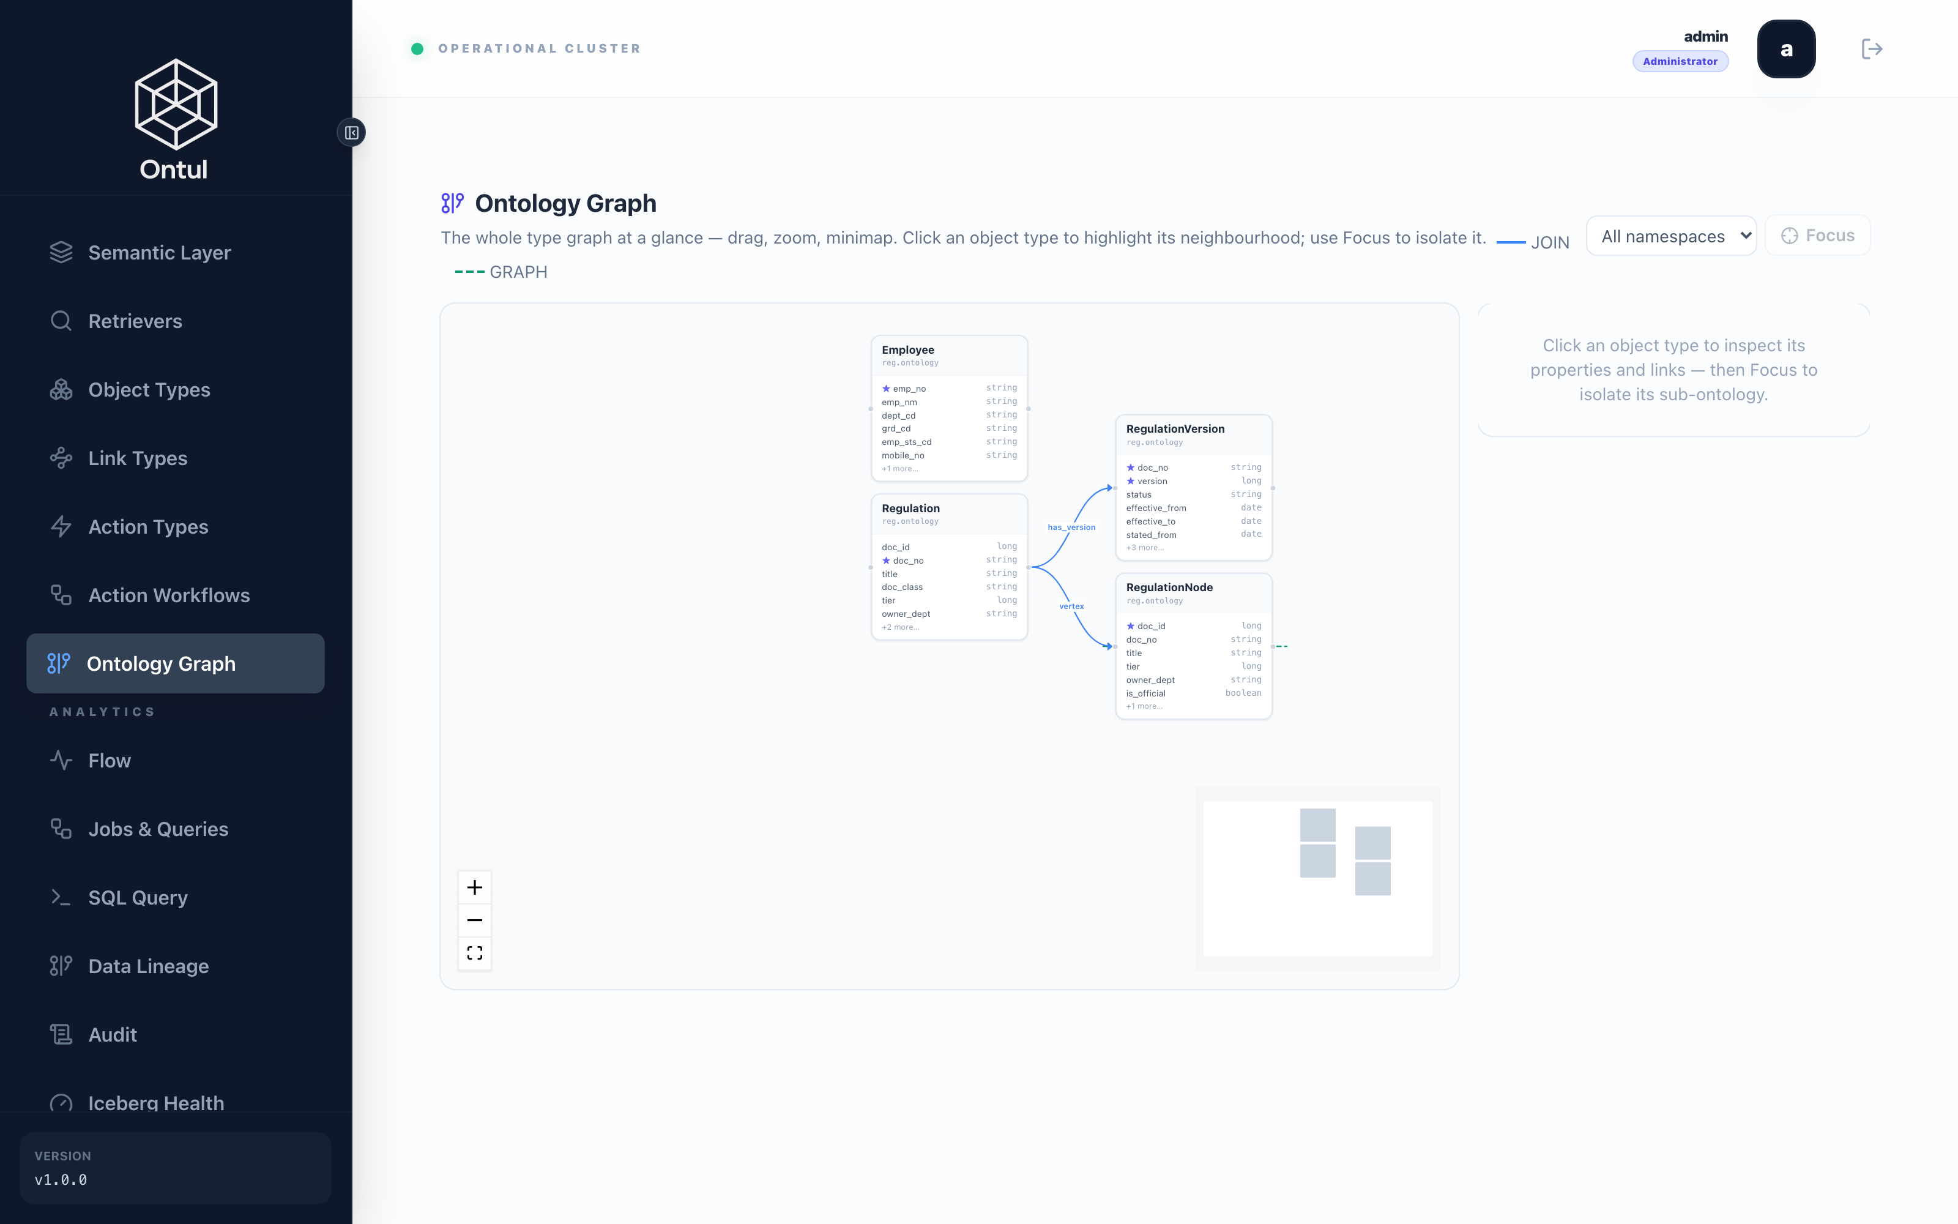The width and height of the screenshot is (1958, 1224).
Task: Open the admin avatar badge
Action: [x=1785, y=50]
